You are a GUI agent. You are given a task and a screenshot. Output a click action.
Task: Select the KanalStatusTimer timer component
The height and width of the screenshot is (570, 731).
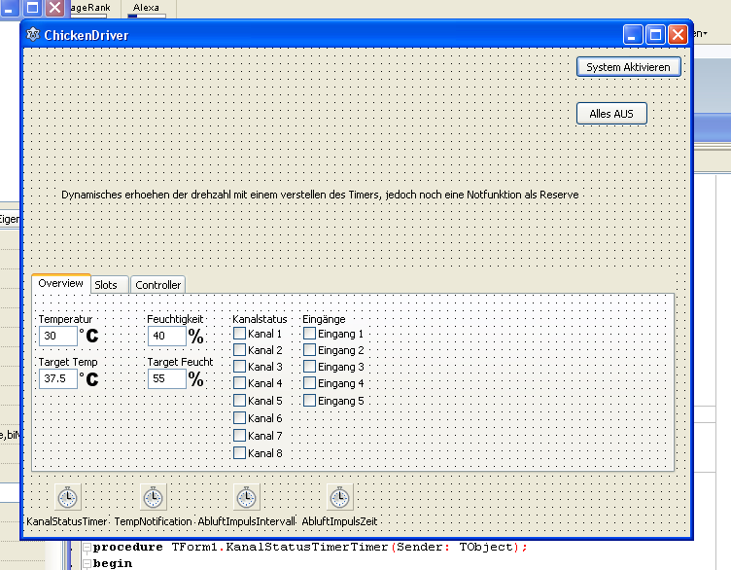tap(67, 498)
